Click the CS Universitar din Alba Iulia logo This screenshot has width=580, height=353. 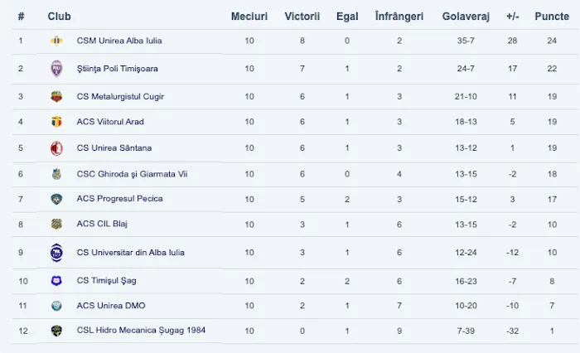point(56,253)
